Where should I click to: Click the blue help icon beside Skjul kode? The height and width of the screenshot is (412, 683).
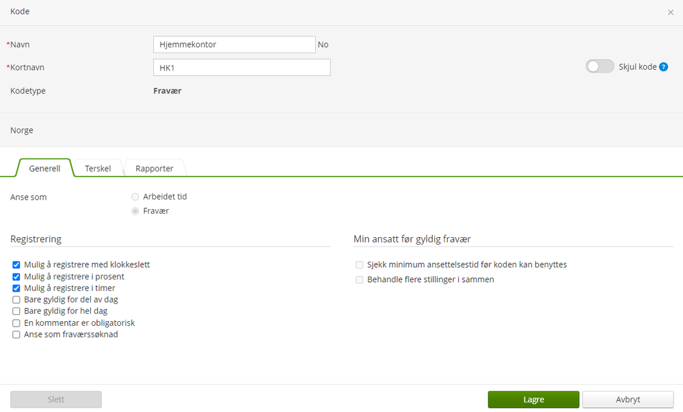click(663, 67)
